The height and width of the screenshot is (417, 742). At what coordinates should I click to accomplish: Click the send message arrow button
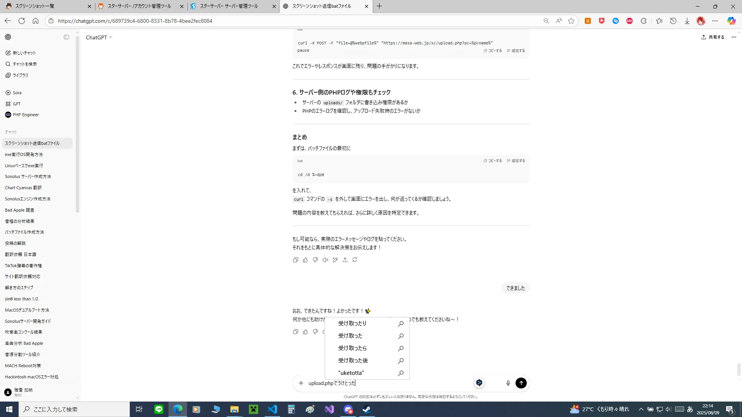[x=521, y=383]
